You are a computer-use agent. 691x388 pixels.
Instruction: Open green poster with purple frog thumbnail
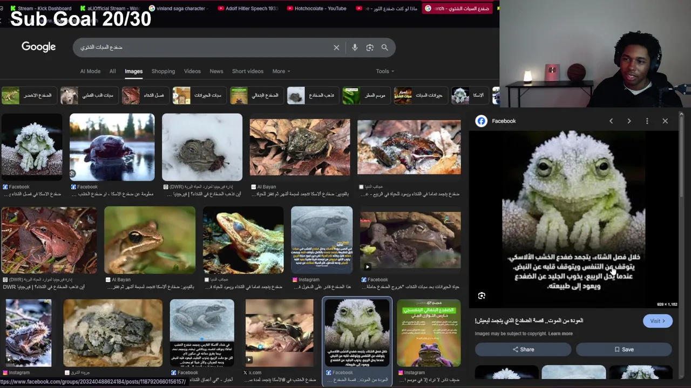[429, 332]
